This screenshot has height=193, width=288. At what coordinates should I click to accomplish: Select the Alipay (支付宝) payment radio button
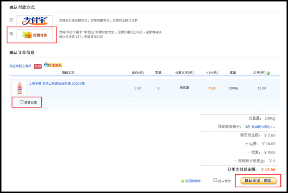click(12, 20)
